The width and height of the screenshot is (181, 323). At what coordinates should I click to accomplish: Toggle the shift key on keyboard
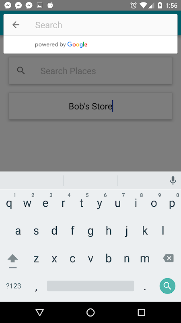[x=13, y=258]
